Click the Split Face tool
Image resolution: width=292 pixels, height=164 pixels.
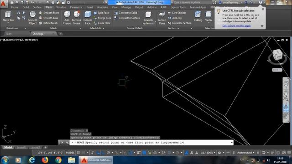point(101,13)
